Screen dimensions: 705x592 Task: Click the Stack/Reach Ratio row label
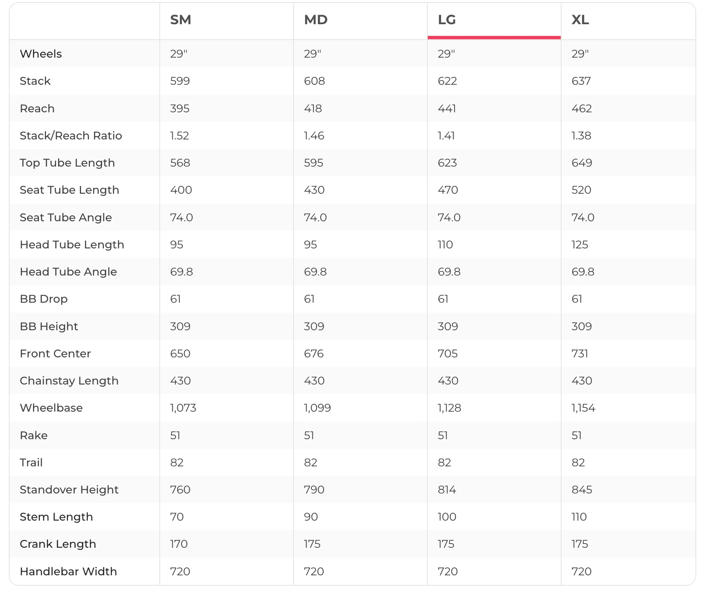(x=71, y=136)
